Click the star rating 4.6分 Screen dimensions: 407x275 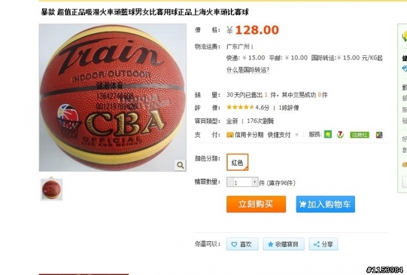pyautogui.click(x=248, y=108)
